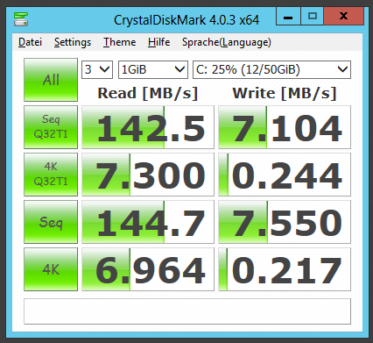The image size is (373, 343).
Task: Start the 4K test
Action: 51,269
